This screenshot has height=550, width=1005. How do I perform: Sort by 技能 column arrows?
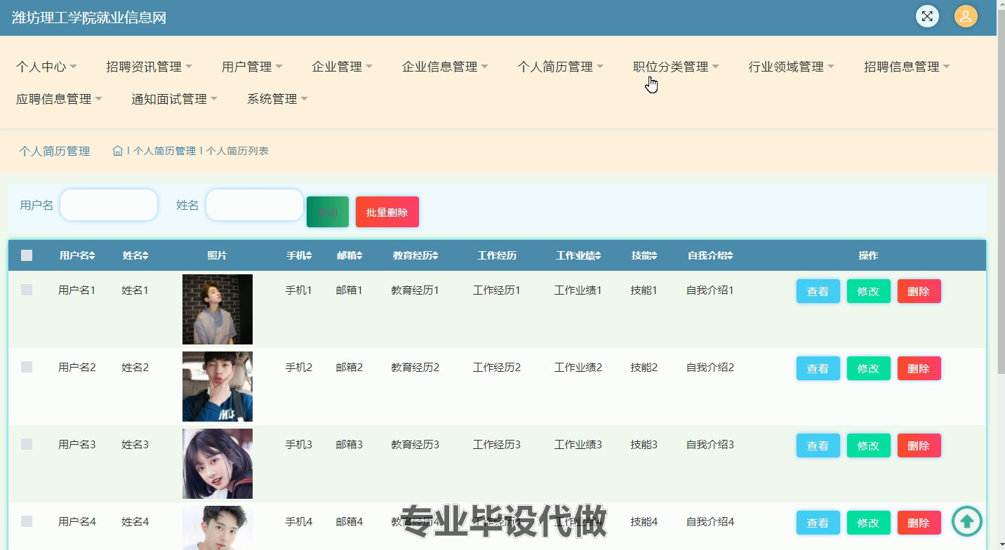[x=654, y=256]
